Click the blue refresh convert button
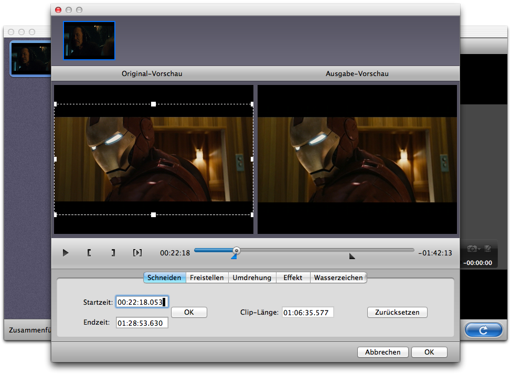 (483, 330)
